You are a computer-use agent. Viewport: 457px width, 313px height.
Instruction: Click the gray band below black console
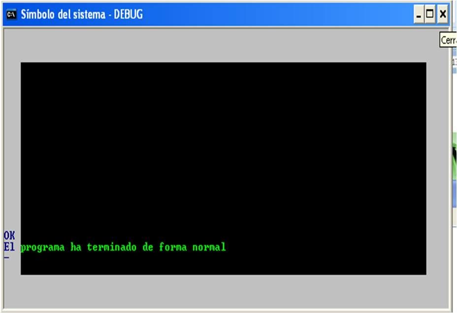(226, 291)
